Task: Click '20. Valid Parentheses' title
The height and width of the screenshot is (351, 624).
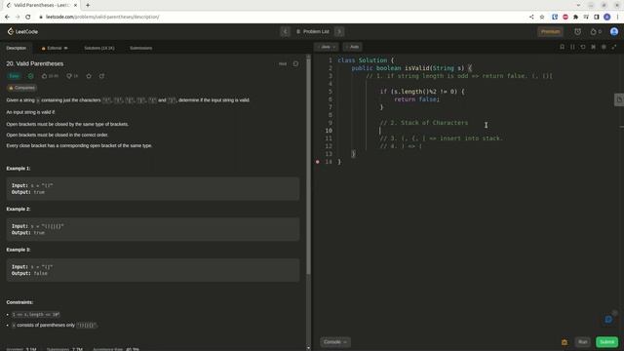Action: (x=35, y=63)
